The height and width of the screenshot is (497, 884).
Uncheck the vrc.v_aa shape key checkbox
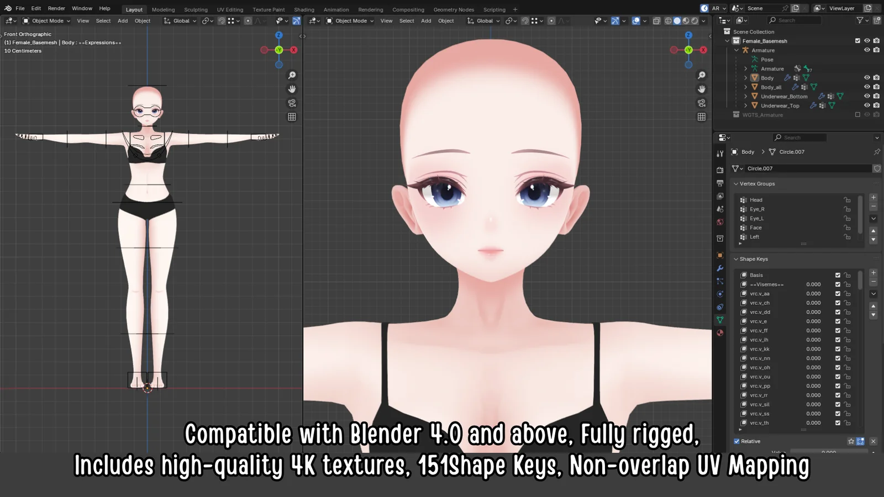838,293
